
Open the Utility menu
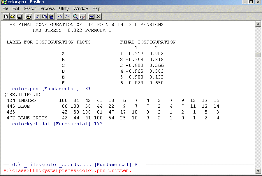coord(64,8)
